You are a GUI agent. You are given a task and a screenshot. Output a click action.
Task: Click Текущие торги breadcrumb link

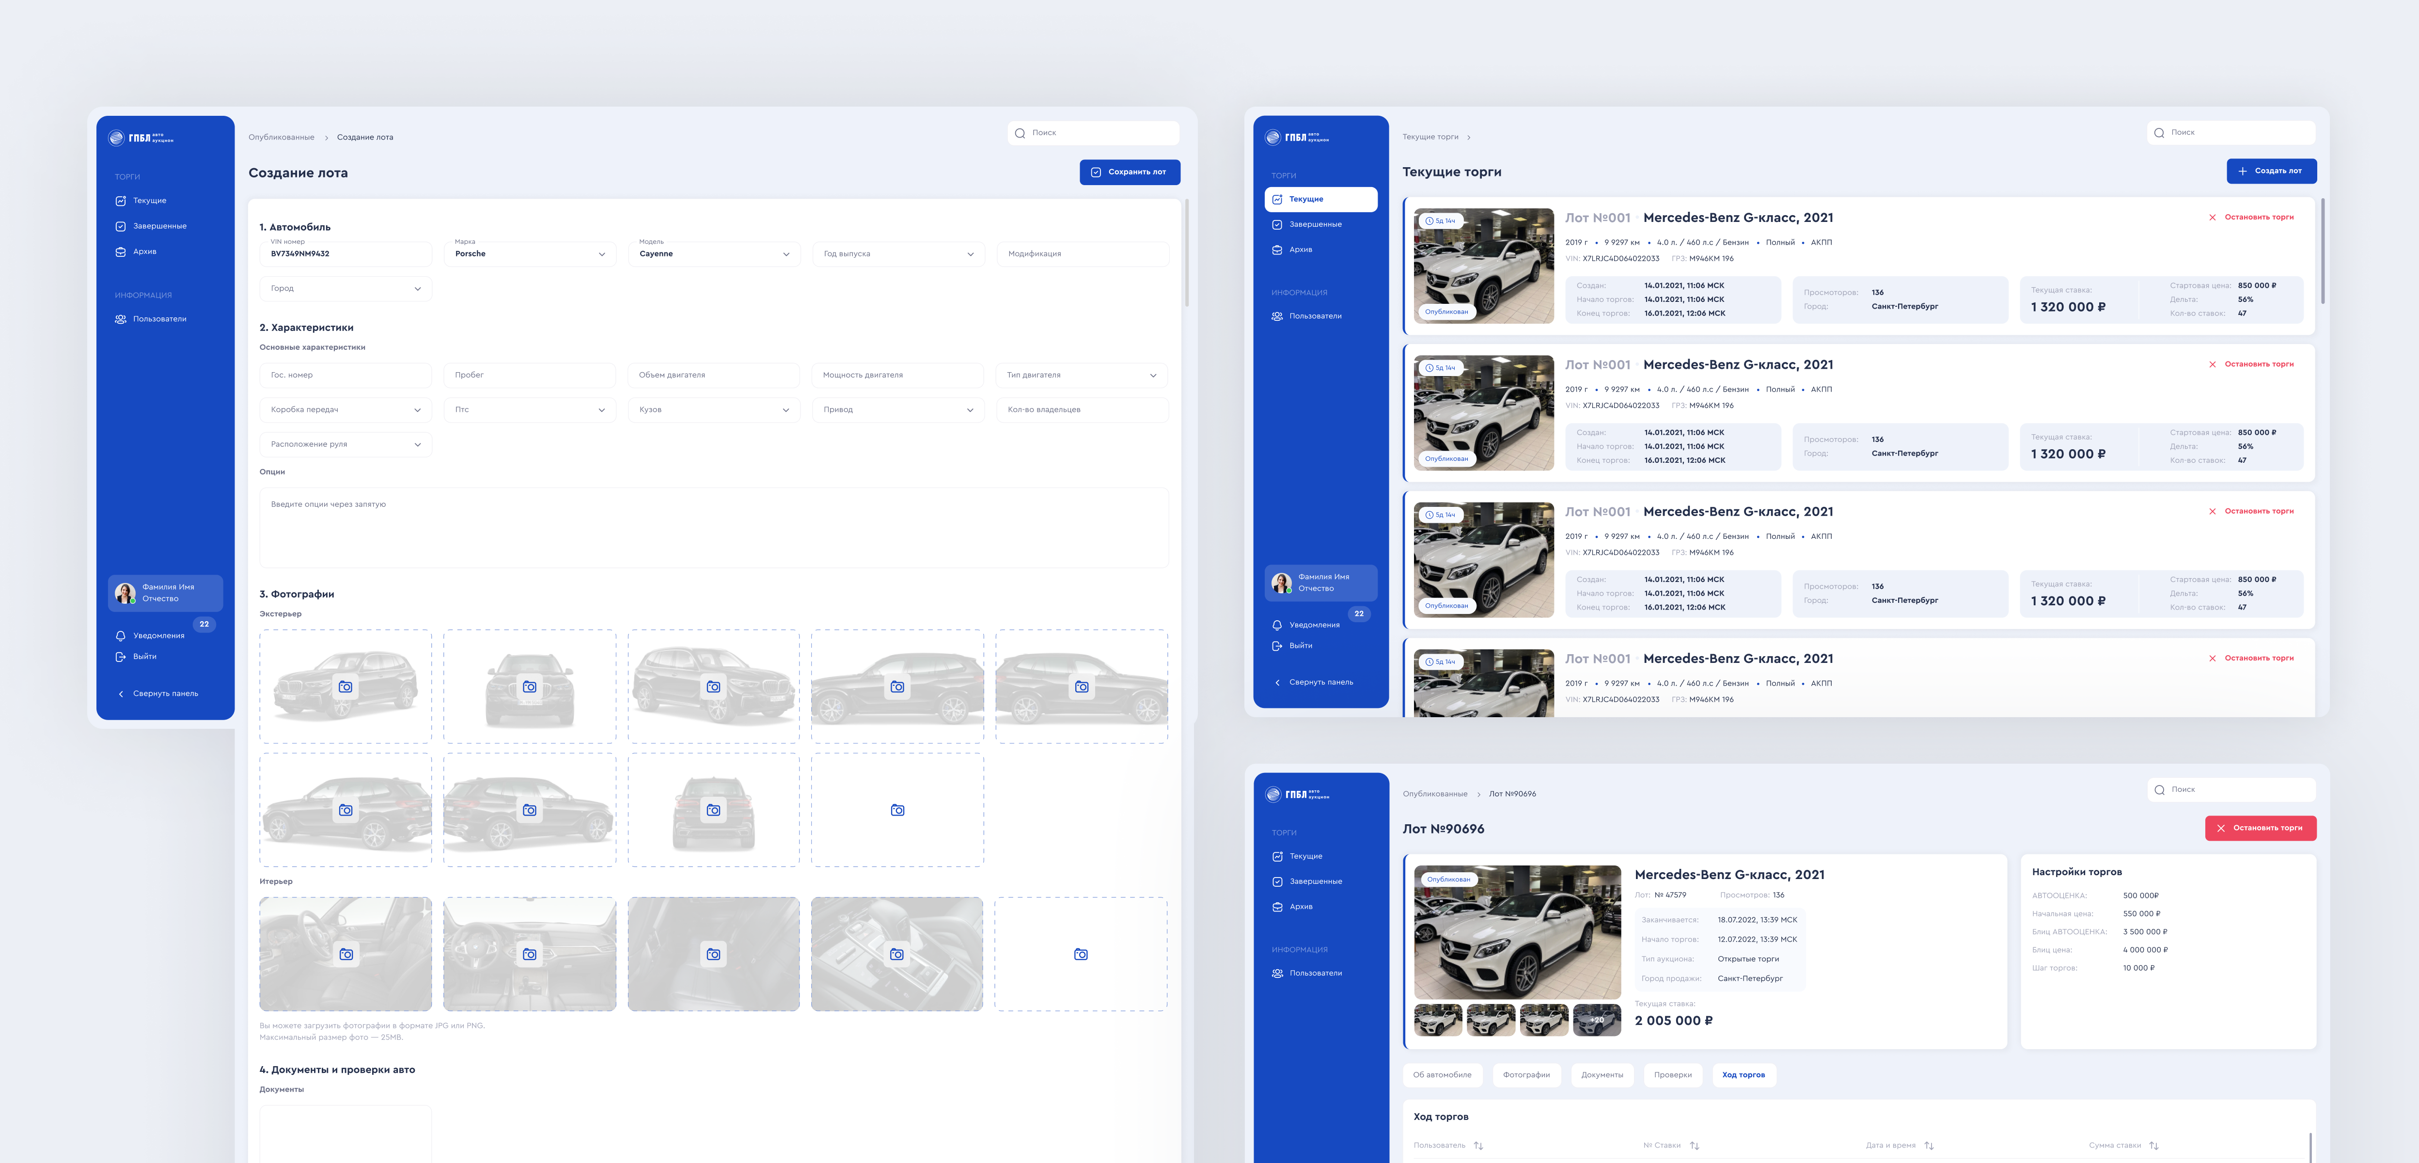point(1430,137)
